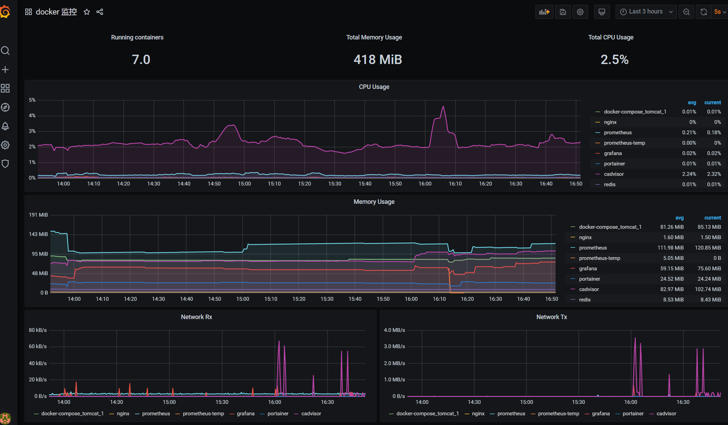Click the dashboard grid icon beside title
The image size is (728, 425).
point(29,12)
